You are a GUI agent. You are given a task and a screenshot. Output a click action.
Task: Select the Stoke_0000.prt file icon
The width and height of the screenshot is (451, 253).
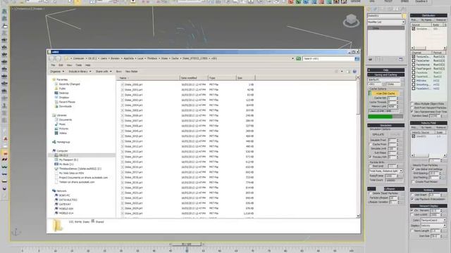click(123, 84)
